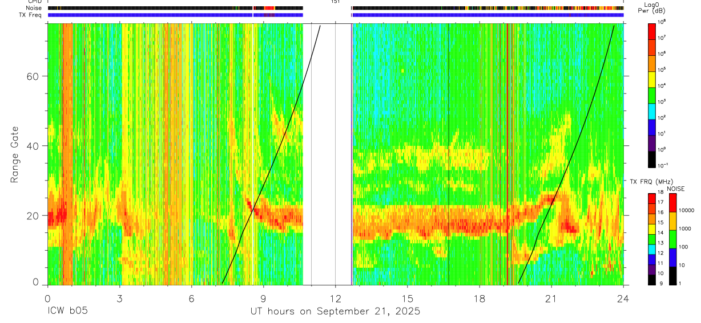Click the 10^8 label on power colorbar

tap(661, 22)
